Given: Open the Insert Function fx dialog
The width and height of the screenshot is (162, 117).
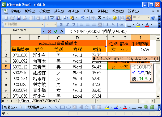Looking at the screenshot, I should point(62,31).
